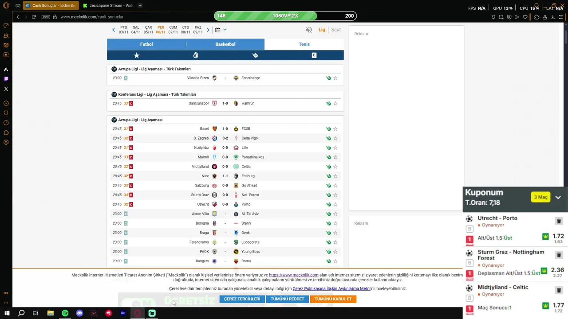
Task: Delete Utrecht - Porto from coupon
Action: [559, 221]
